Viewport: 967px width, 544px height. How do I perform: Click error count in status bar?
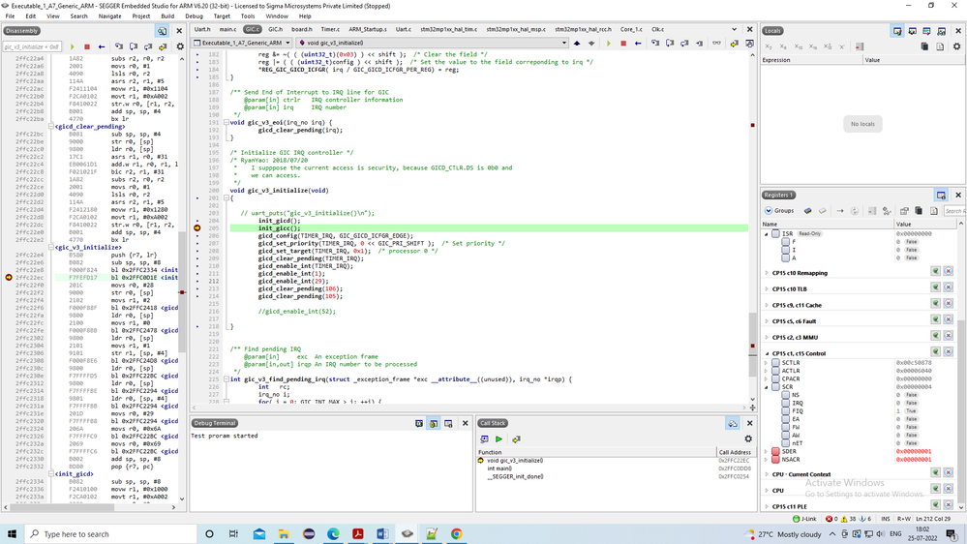831,519
